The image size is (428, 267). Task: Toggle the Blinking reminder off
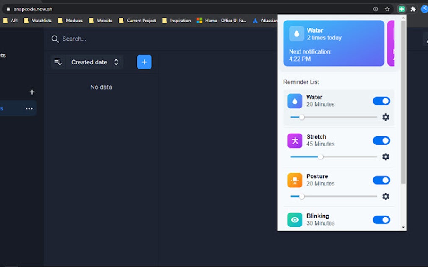point(381,219)
